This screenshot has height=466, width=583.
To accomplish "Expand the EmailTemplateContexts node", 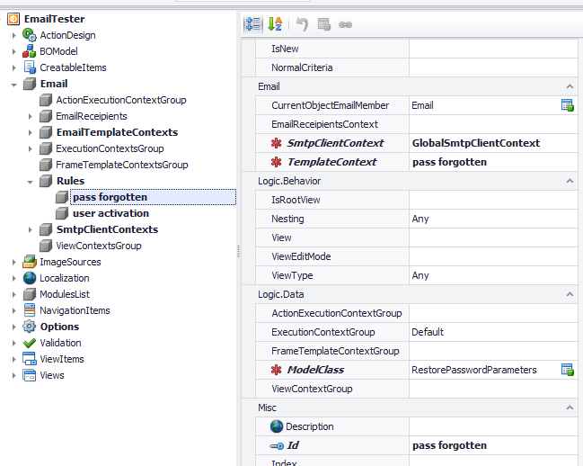I will point(31,132).
